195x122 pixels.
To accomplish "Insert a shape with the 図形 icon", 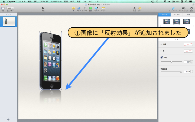I will (90, 8).
